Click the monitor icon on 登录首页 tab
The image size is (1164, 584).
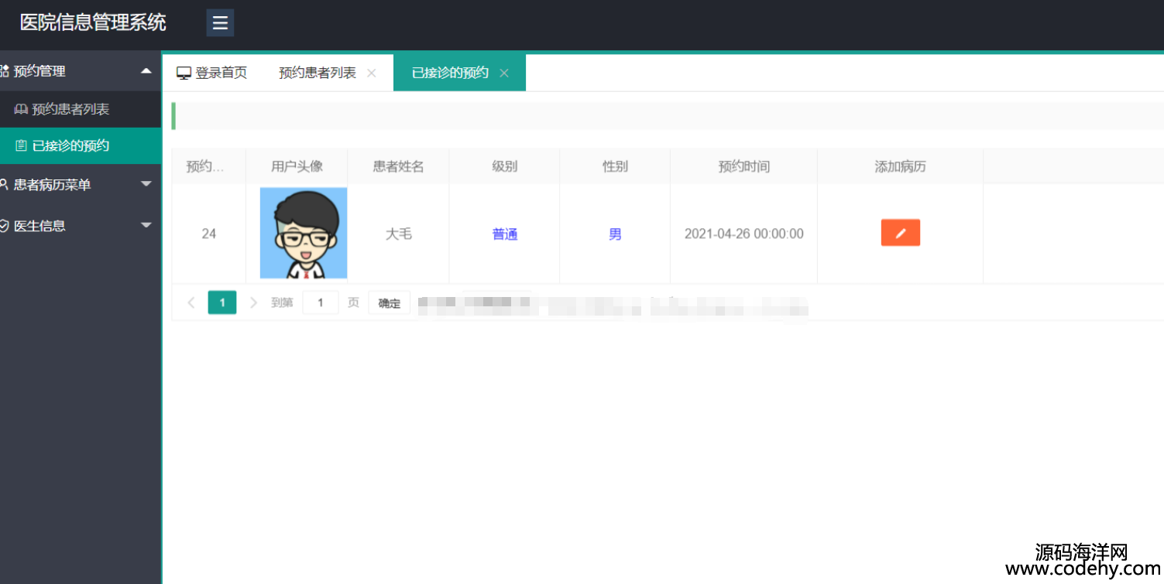184,73
